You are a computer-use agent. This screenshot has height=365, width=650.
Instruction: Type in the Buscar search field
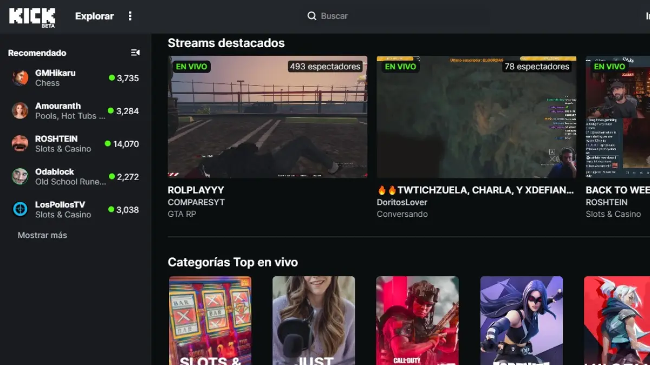[379, 16]
